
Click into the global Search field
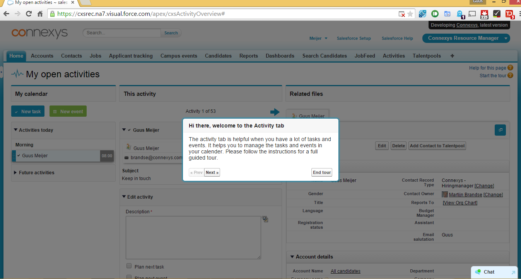click(122, 33)
